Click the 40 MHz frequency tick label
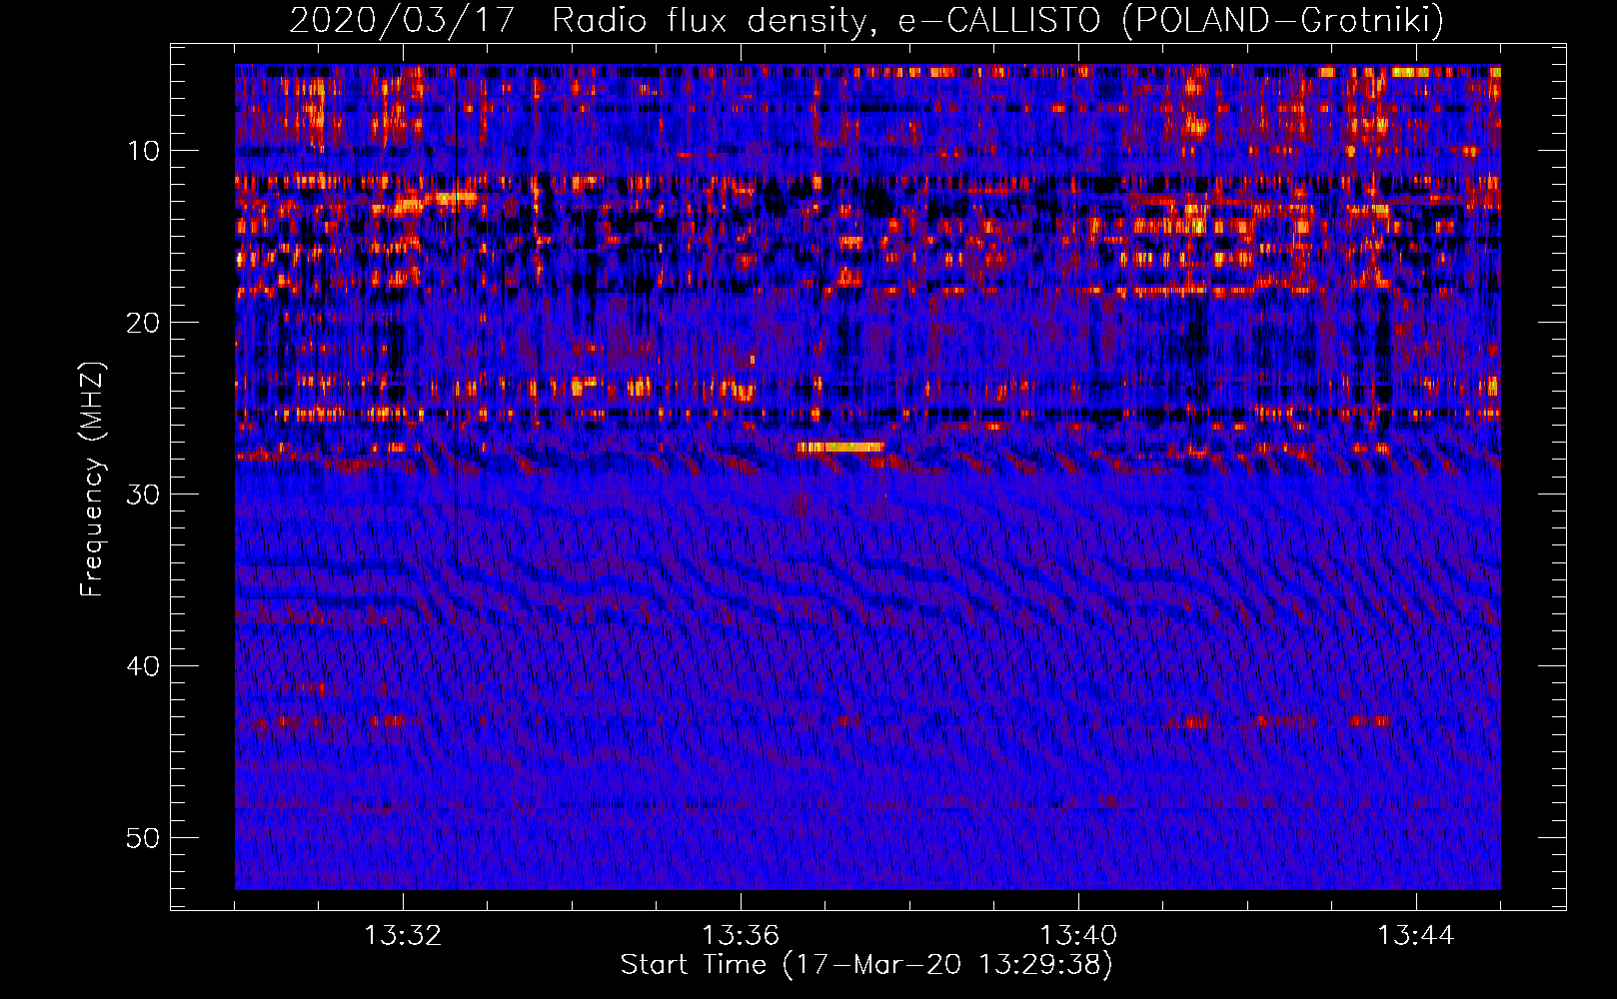The width and height of the screenshot is (1617, 999). (x=144, y=666)
